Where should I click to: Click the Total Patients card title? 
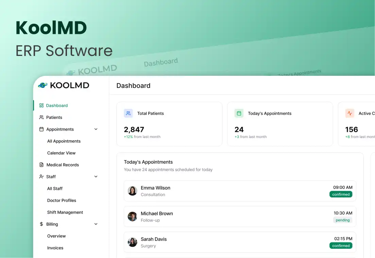pyautogui.click(x=150, y=114)
